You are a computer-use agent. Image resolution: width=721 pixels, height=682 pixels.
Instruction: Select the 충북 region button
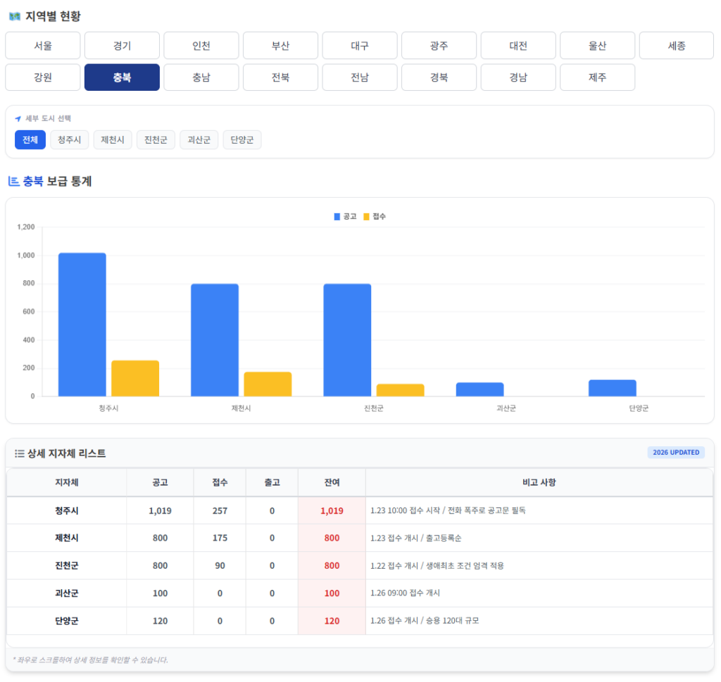[122, 77]
